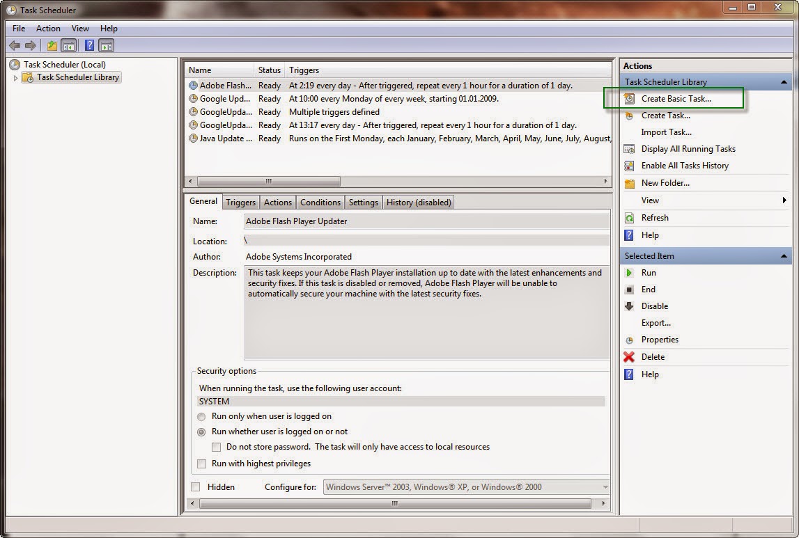Image resolution: width=799 pixels, height=538 pixels.
Task: Click the Up one level folder icon
Action: tap(52, 46)
